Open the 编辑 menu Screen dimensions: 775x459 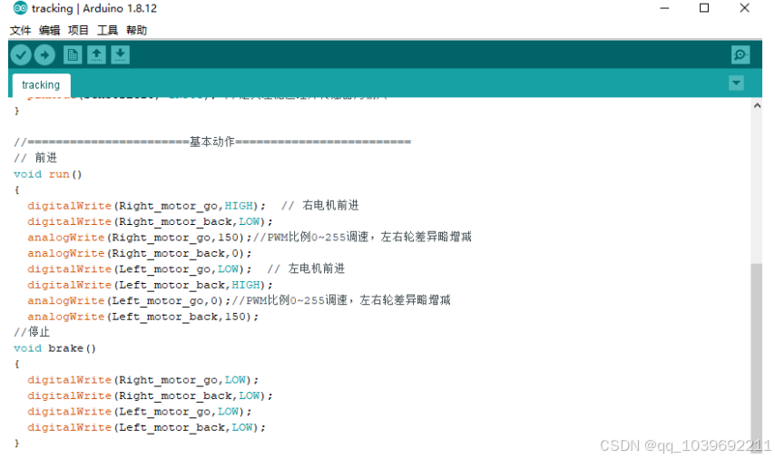(x=49, y=31)
